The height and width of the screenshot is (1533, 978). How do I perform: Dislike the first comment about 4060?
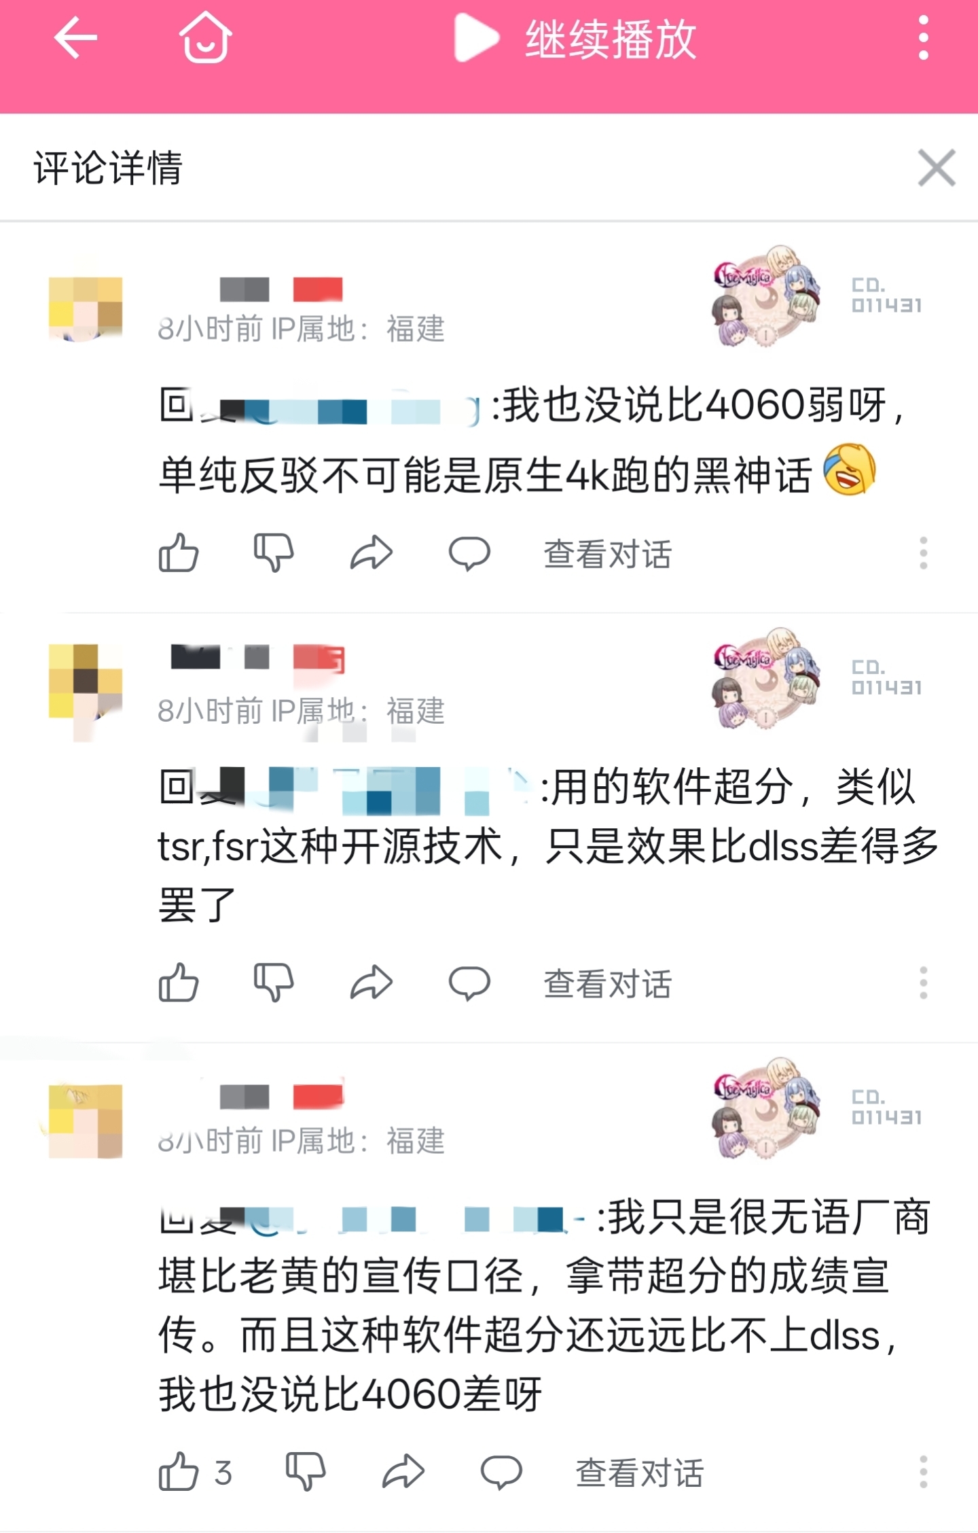[x=274, y=552]
